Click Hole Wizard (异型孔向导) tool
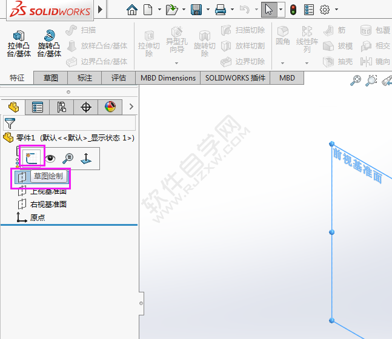Image resolution: width=392 pixels, height=339 pixels. tap(177, 40)
